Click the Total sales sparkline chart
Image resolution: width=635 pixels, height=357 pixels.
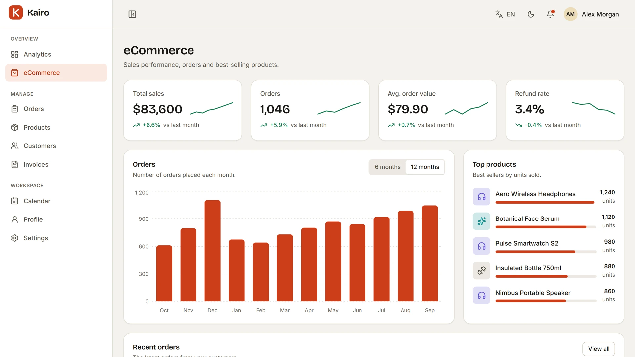click(x=212, y=108)
